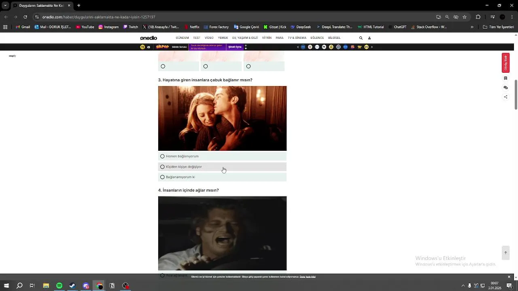The height and width of the screenshot is (291, 518).
Task: Click the red Görüş Bildir feedback button
Action: (505, 63)
